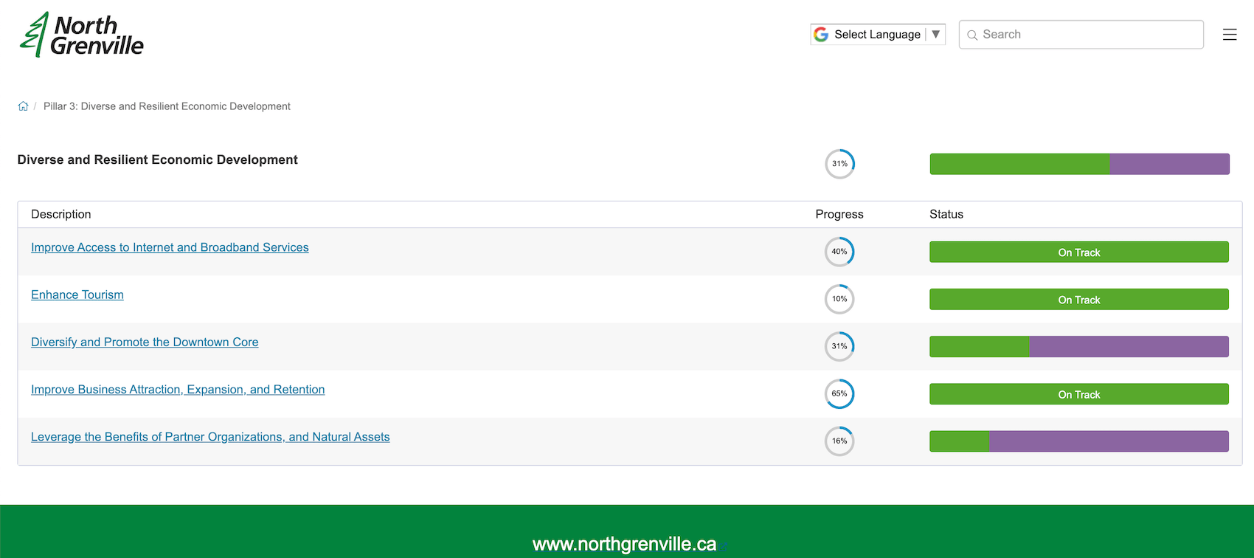Click the home breadcrumb icon

(x=23, y=106)
